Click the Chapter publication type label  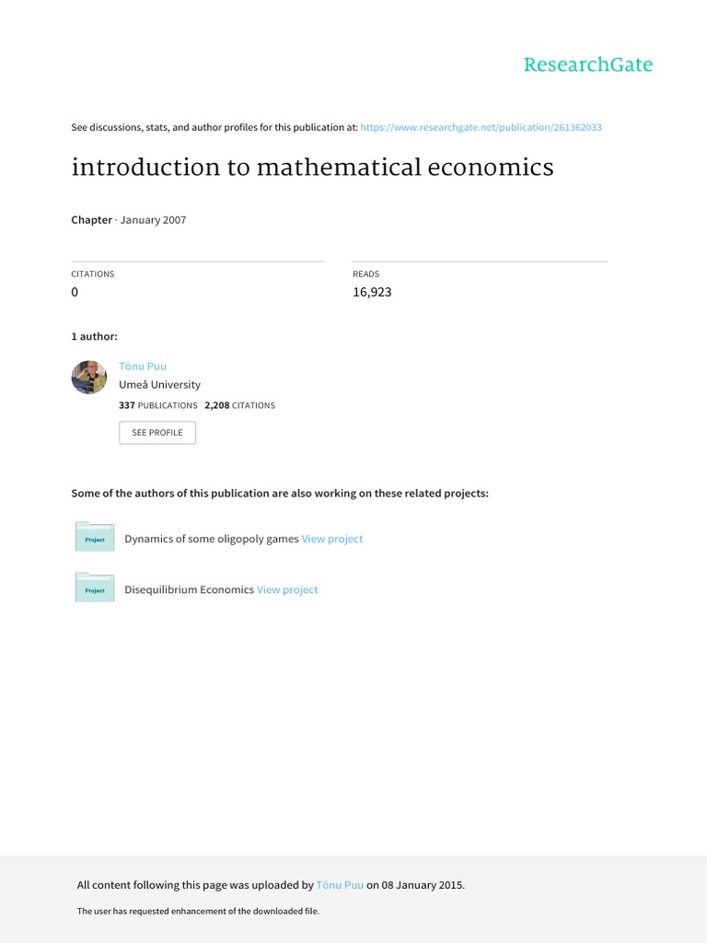point(91,220)
